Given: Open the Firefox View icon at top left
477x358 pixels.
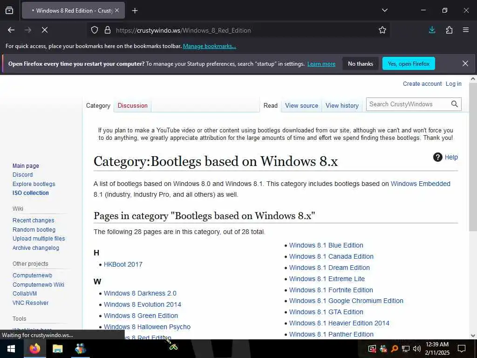Looking at the screenshot, I should coord(9,11).
